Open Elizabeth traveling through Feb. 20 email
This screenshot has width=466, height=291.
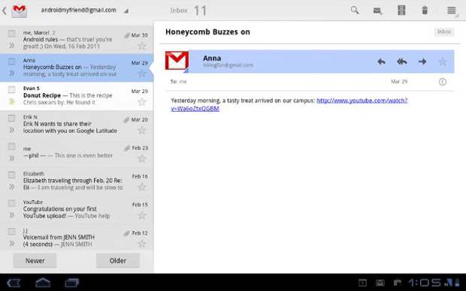tap(77, 181)
